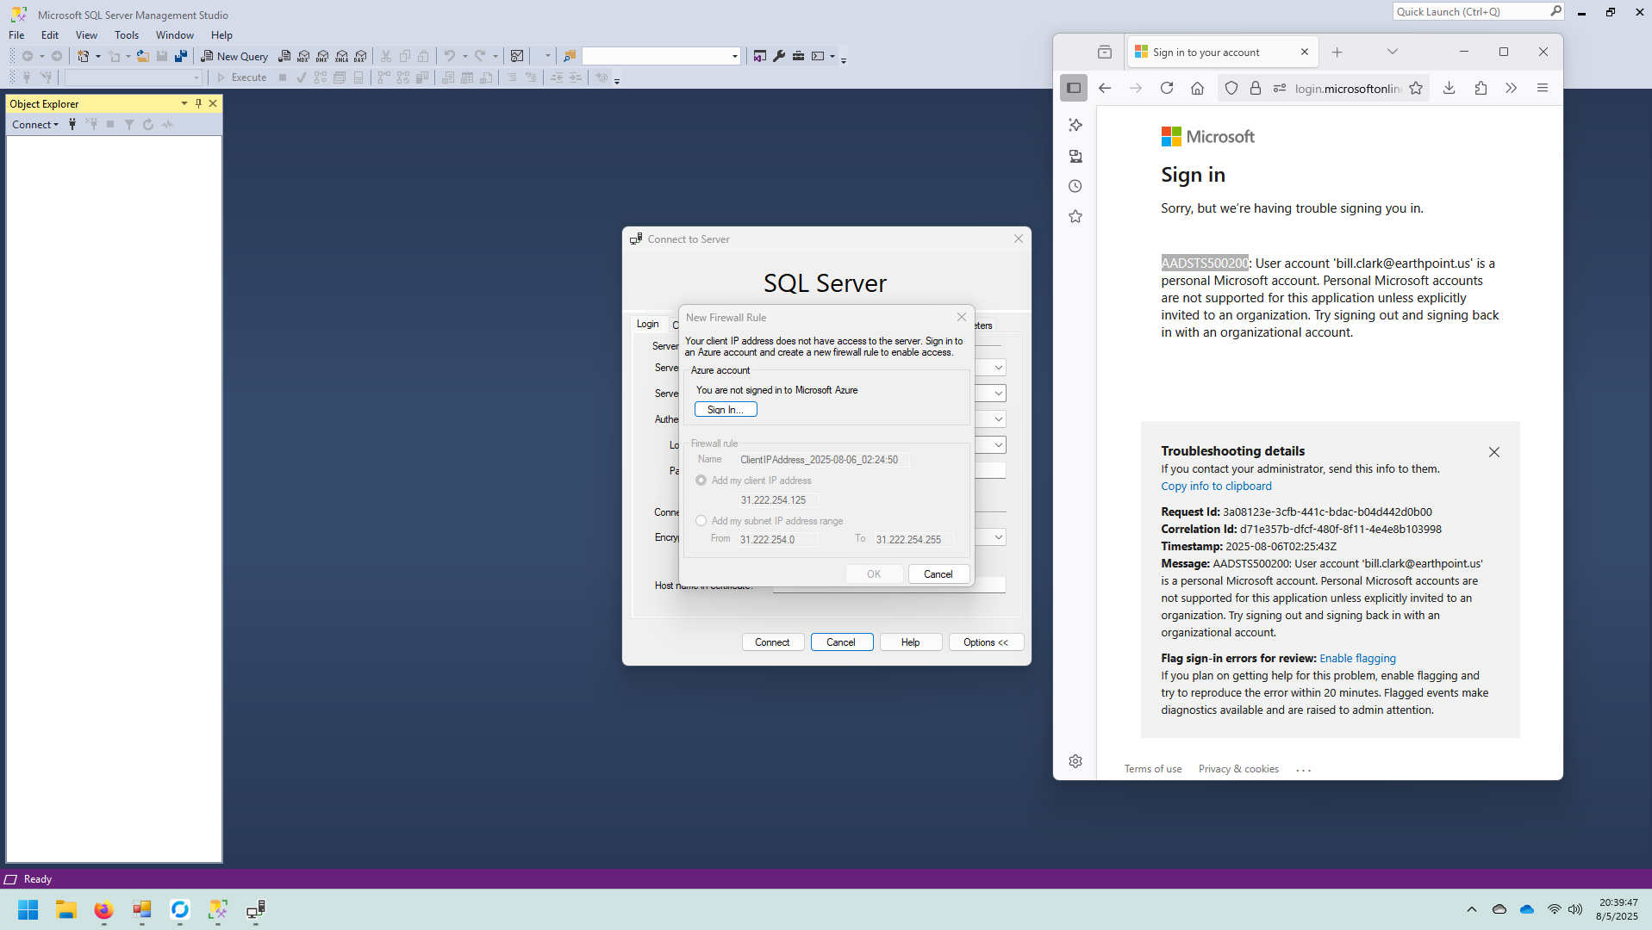Image resolution: width=1652 pixels, height=930 pixels.
Task: Click Connect Object Explorer plug icon
Action: click(72, 125)
